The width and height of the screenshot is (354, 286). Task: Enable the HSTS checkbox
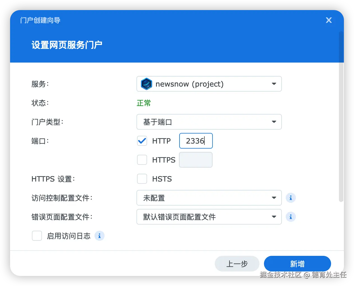pyautogui.click(x=142, y=179)
